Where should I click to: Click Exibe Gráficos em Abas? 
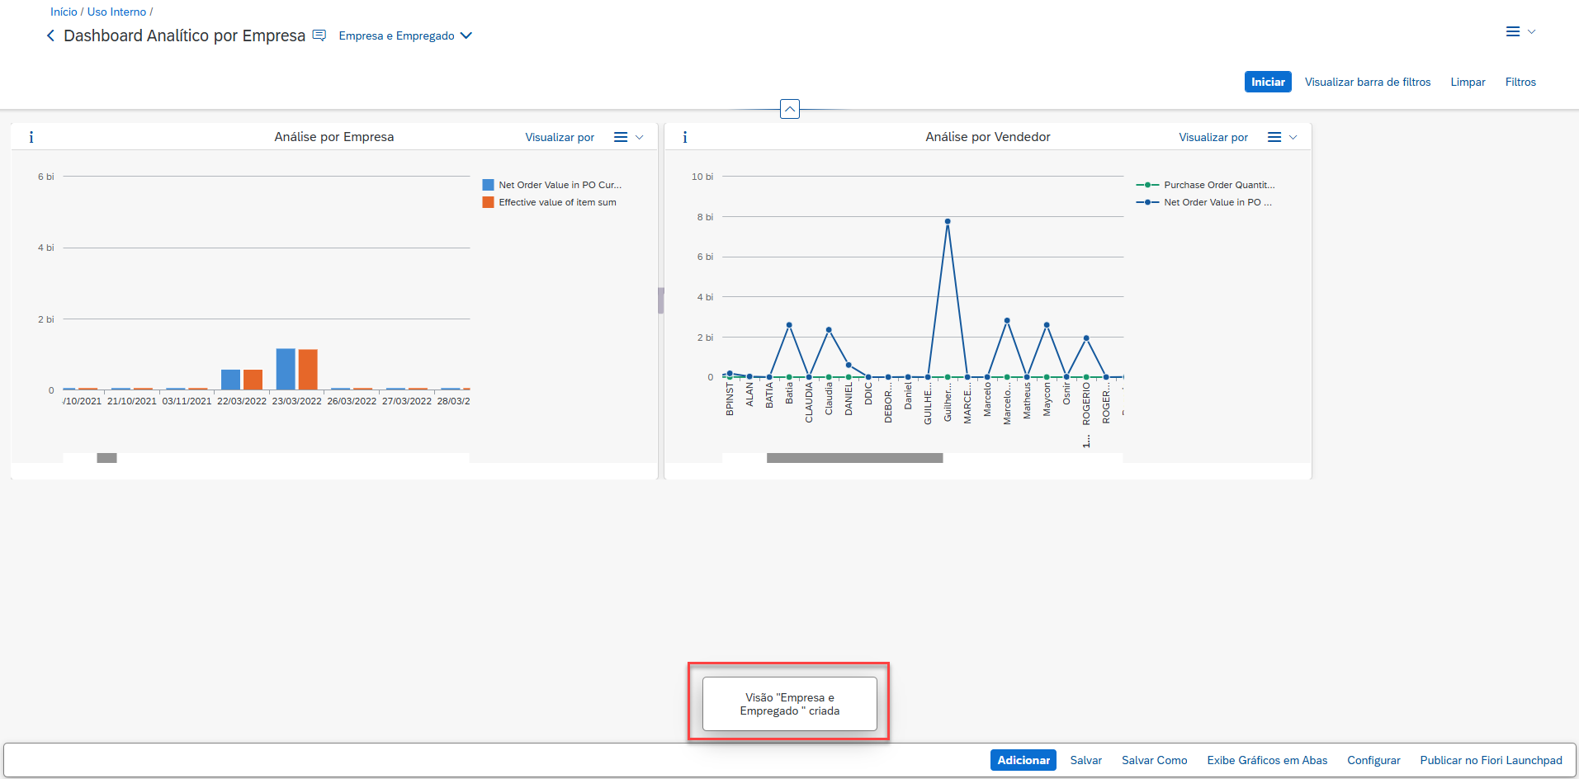click(1267, 760)
